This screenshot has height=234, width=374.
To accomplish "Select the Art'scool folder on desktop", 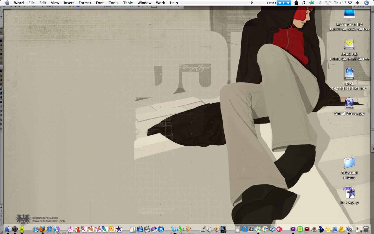I will [349, 168].
